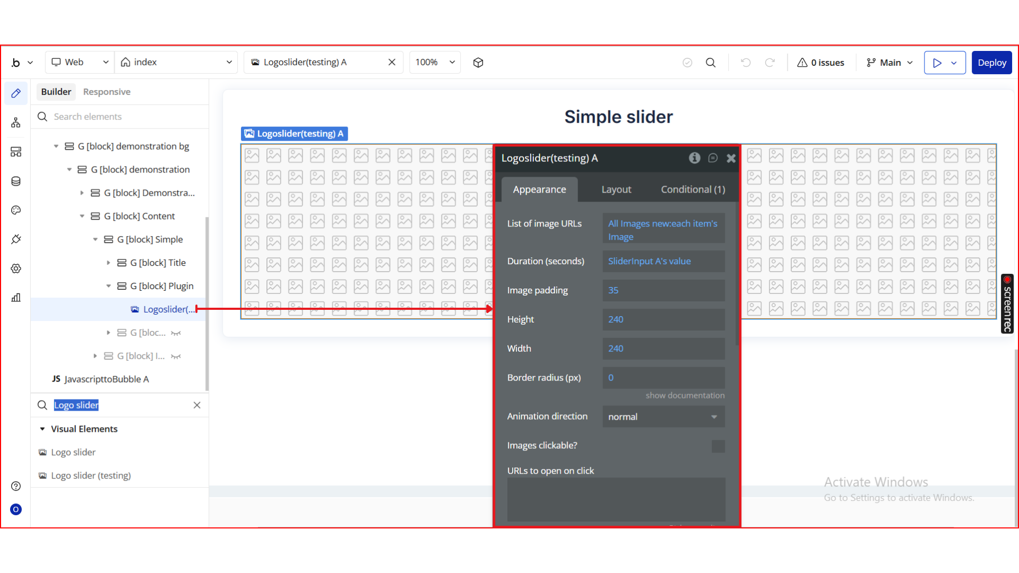The width and height of the screenshot is (1019, 573).
Task: Open the element info icon
Action: 694,158
